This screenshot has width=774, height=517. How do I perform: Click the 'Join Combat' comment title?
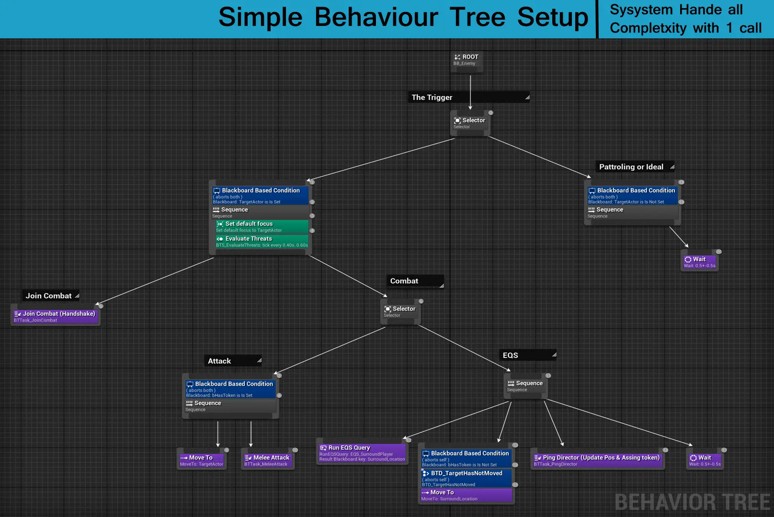[48, 296]
